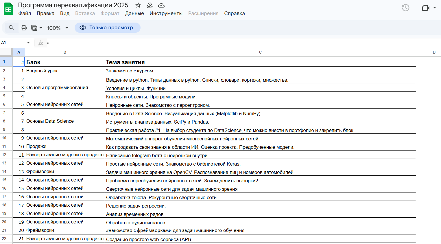Image resolution: width=441 pixels, height=244 pixels.
Task: Expand the A1 name box dropdown
Action: click(28, 43)
